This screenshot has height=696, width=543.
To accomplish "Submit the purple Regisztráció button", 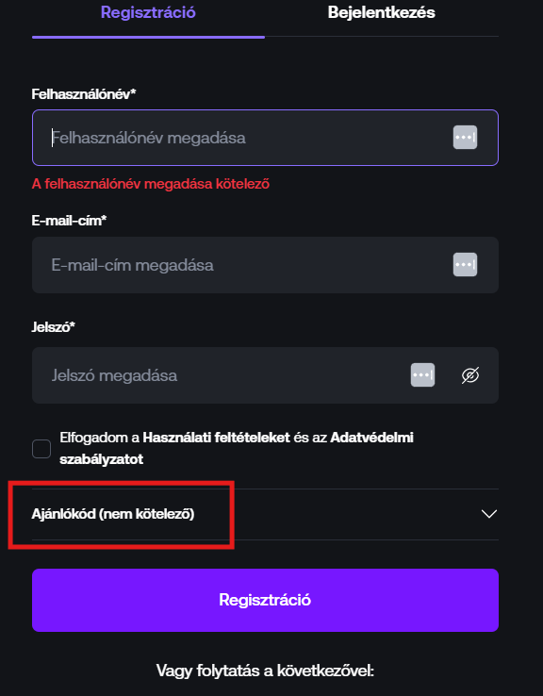I will (265, 600).
